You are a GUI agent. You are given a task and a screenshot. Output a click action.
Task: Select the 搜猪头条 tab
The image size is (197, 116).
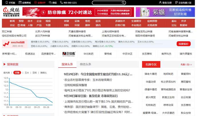pos(67,64)
